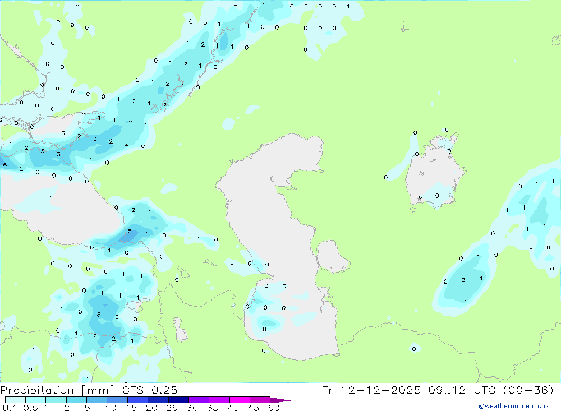The height and width of the screenshot is (411, 561).
Task: Pick the 1–2 mm legend color segment
Action: pos(56,400)
